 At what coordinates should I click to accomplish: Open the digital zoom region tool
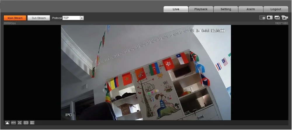262,18
